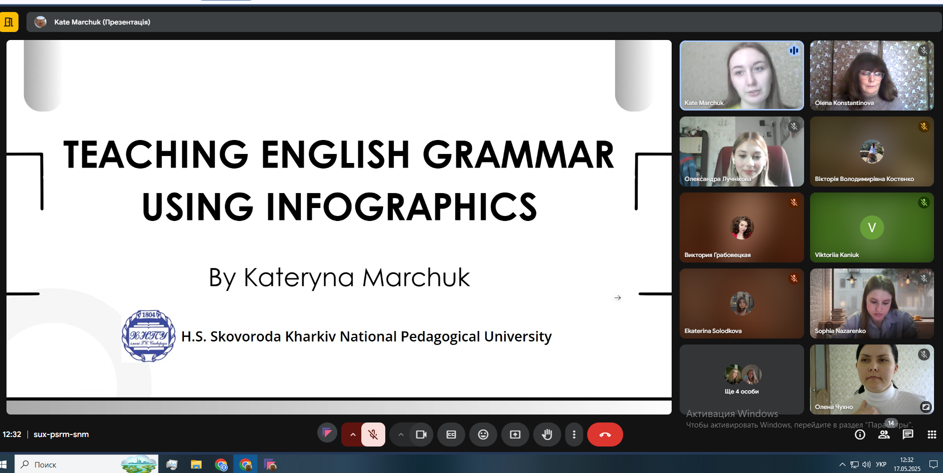943x473 pixels.
Task: Toggle the microphone mute button
Action: (373, 434)
